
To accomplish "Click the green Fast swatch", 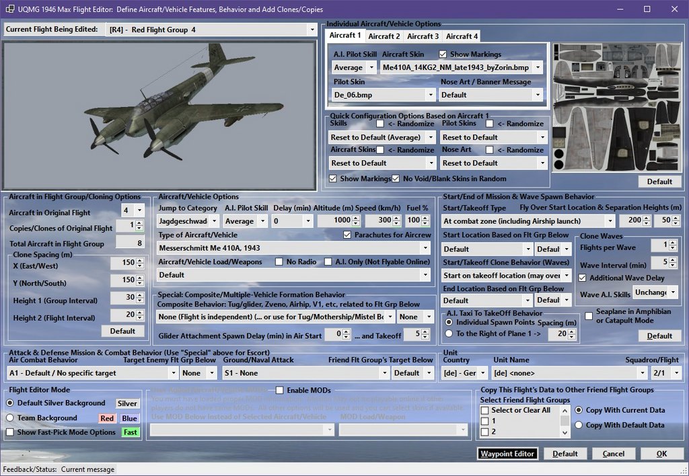I will coord(130,432).
